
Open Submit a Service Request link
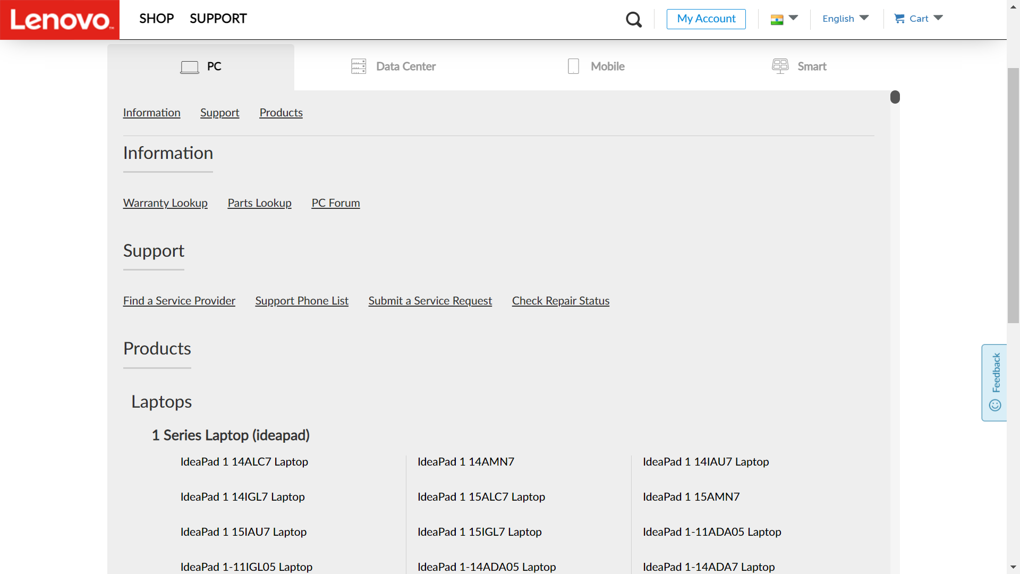[430, 301]
